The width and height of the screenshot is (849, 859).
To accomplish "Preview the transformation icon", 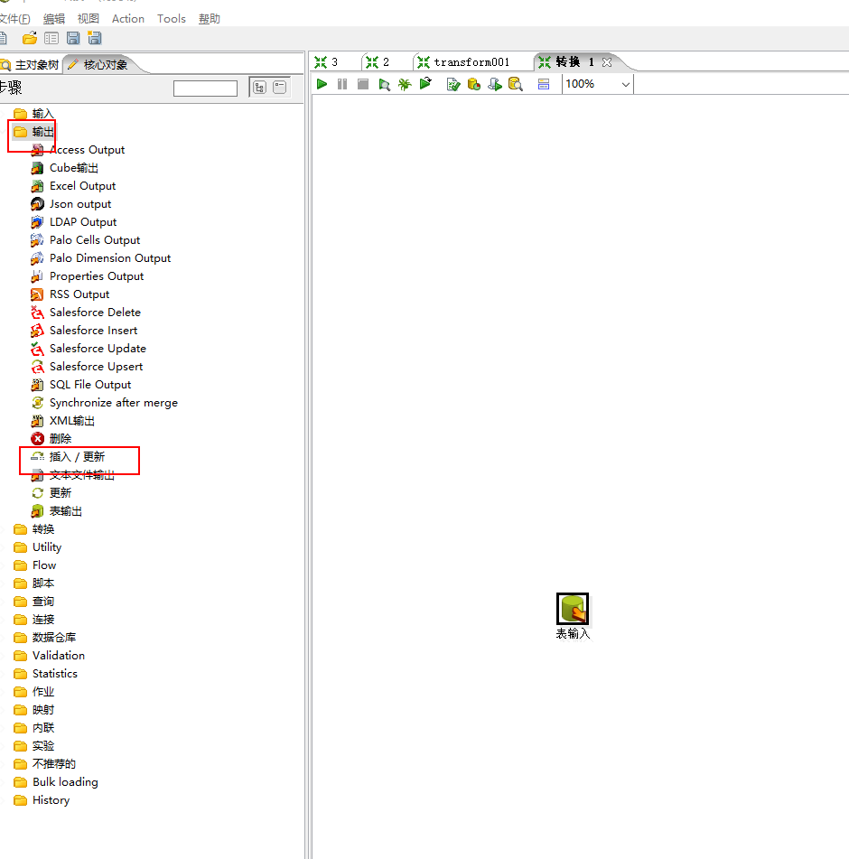I will click(x=384, y=84).
